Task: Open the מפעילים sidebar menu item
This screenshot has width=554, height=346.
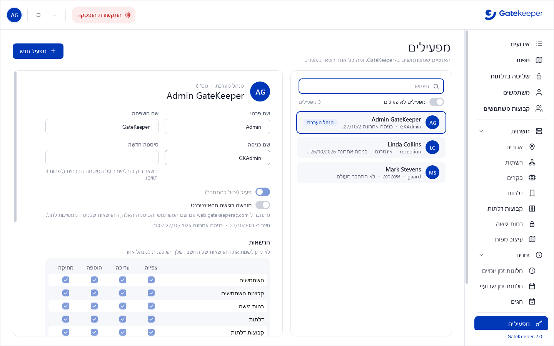Action: point(511,324)
